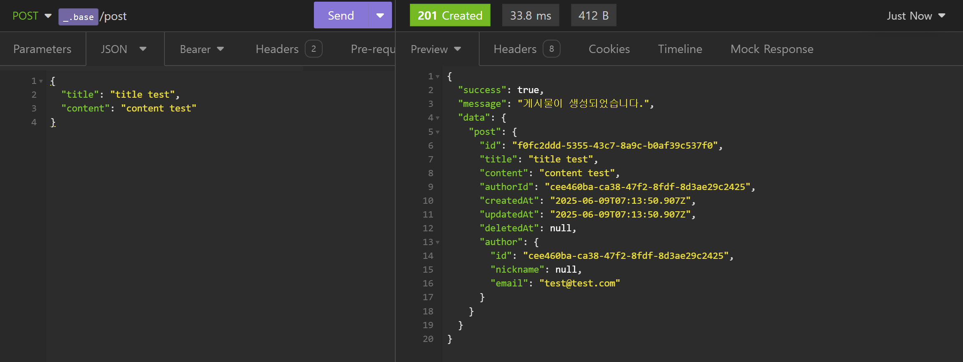Click the true value of success
This screenshot has width=963, height=362.
tap(528, 90)
